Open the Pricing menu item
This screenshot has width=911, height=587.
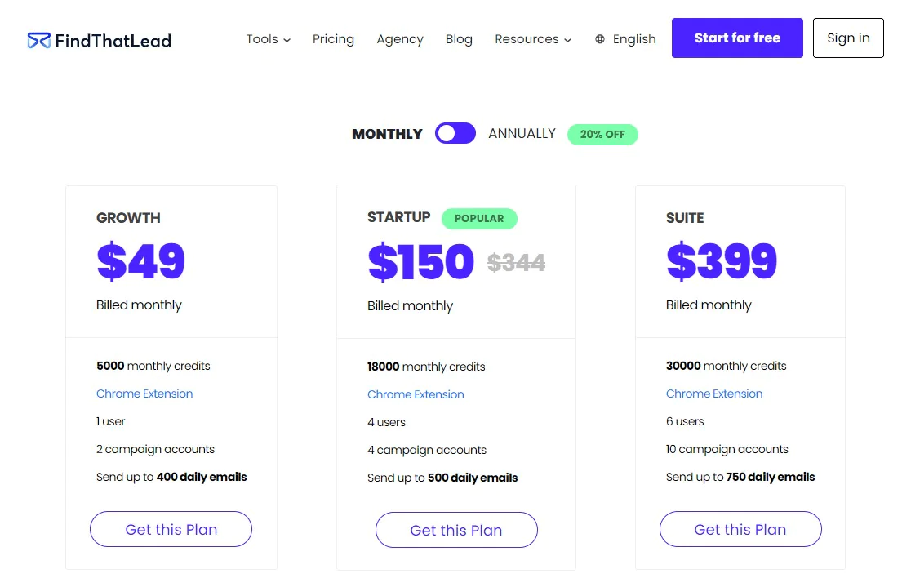[333, 39]
